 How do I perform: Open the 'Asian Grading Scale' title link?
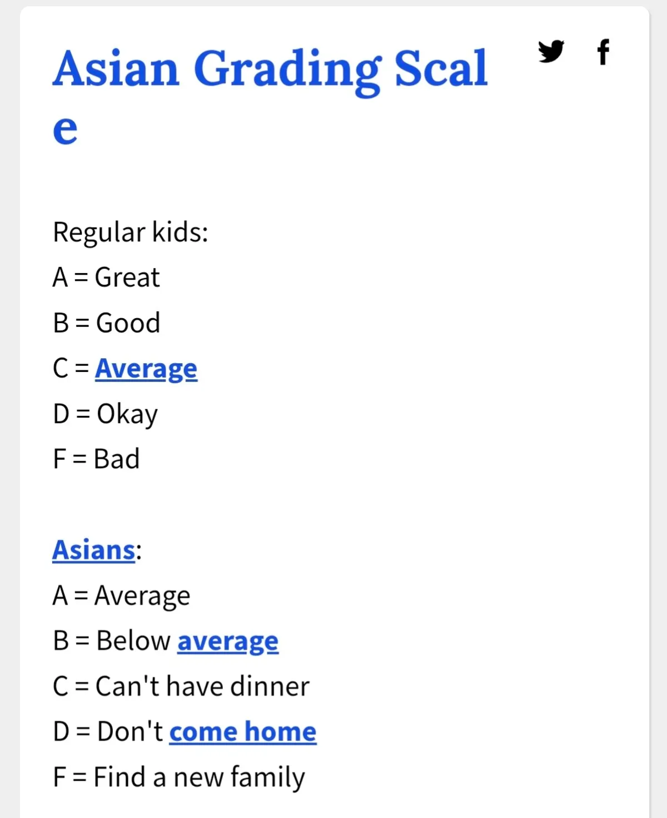coord(270,69)
